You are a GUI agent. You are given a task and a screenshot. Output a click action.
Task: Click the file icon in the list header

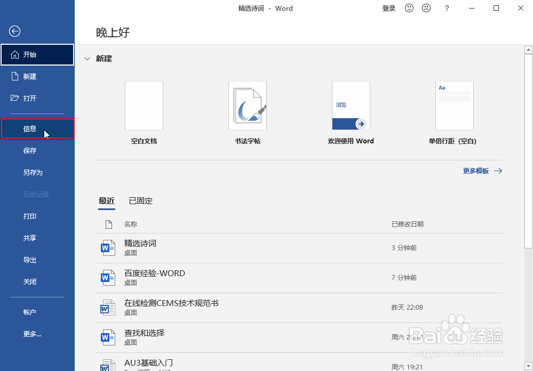coord(108,224)
